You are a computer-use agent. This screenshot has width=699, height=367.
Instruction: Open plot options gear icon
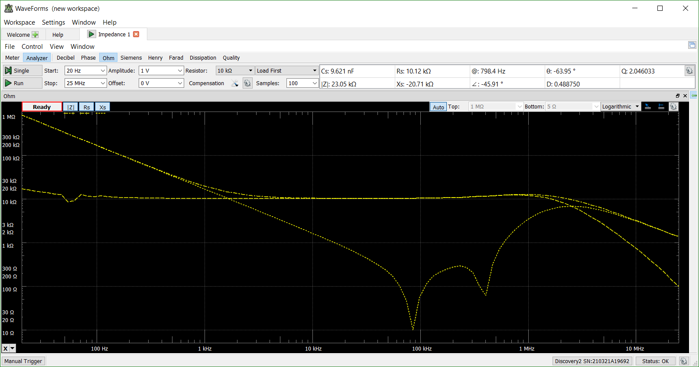click(x=673, y=106)
